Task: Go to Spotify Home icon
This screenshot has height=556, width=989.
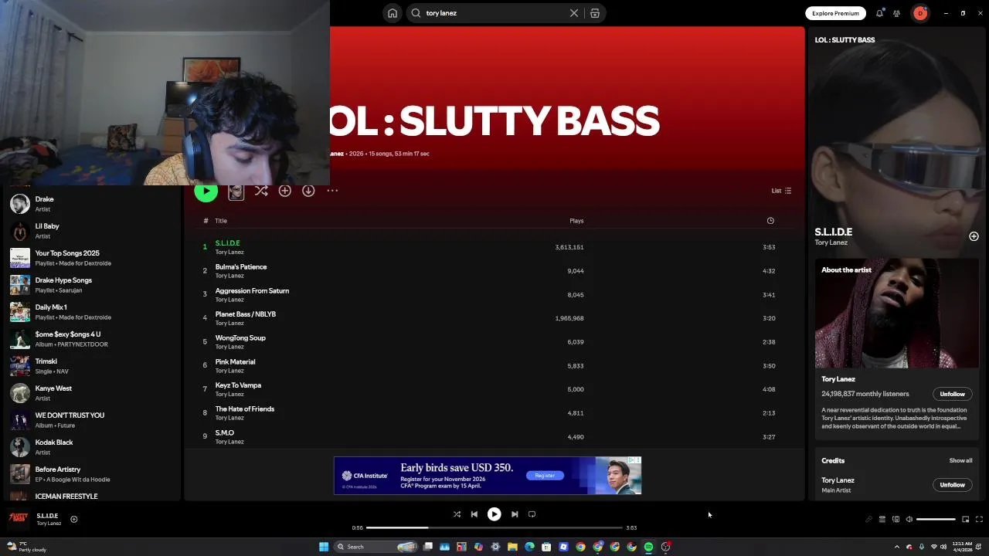Action: point(393,13)
